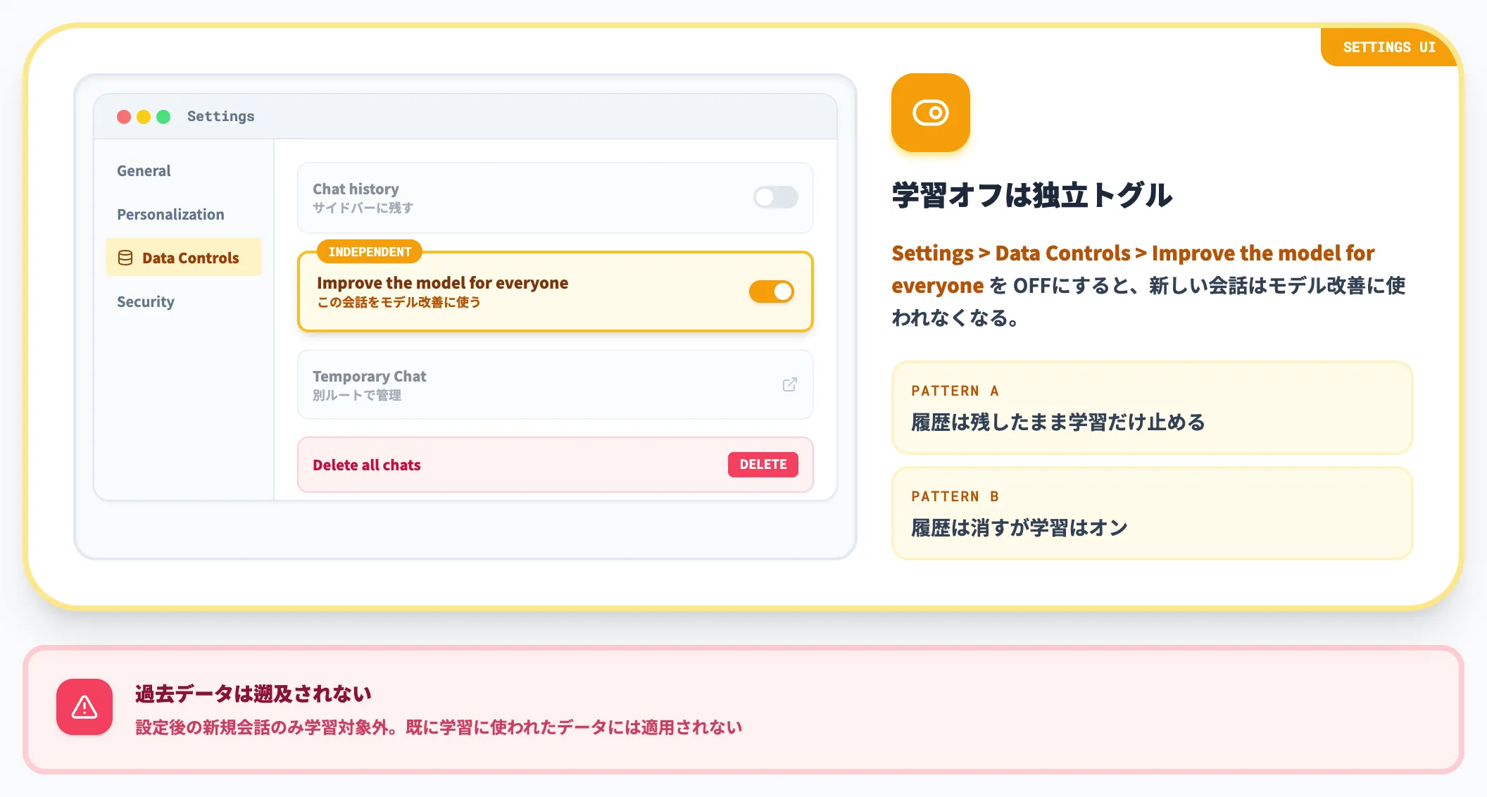Open the Security settings section

146,301
